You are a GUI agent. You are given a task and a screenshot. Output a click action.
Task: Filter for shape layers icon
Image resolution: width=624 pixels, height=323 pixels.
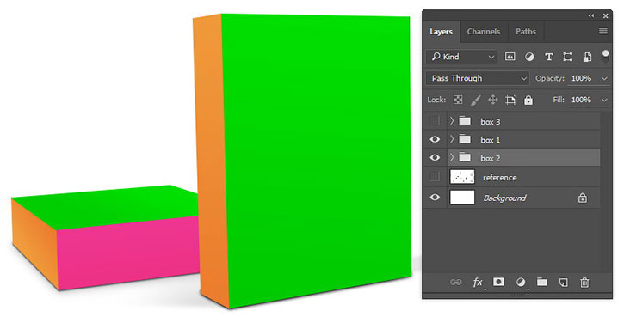point(568,57)
